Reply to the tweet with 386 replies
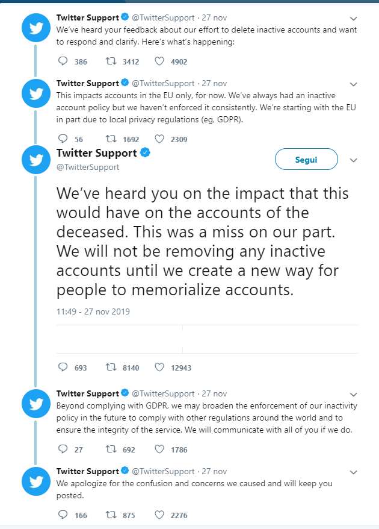This screenshot has height=529, width=379. (x=63, y=61)
